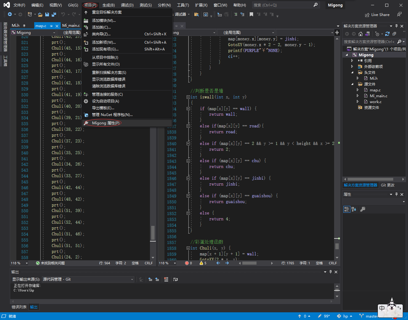Expand the 外部依赖项 tree node
Viewport: 408px width, 320px height.
pyautogui.click(x=352, y=67)
